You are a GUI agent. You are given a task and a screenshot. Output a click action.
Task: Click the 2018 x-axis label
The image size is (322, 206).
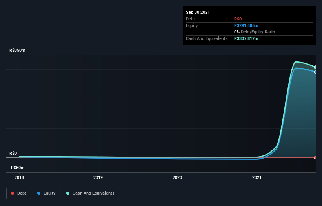pos(19,177)
